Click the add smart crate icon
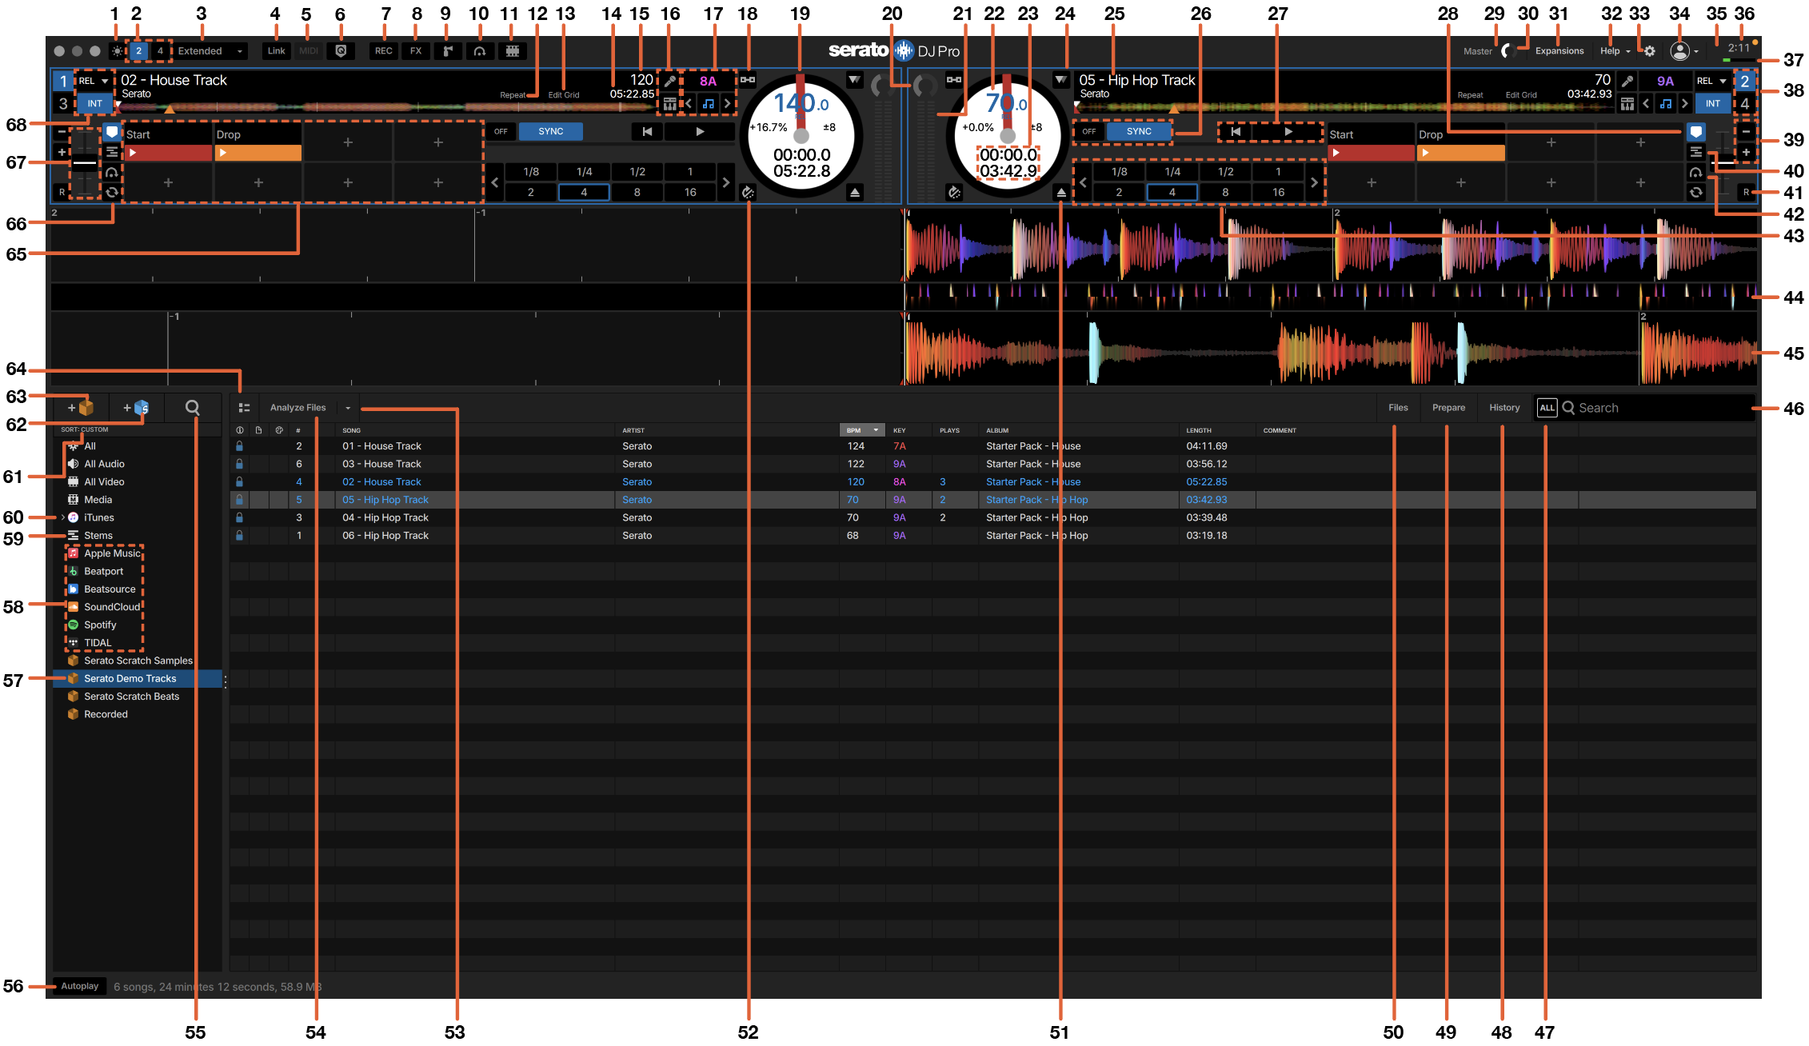The image size is (1809, 1046). click(x=137, y=408)
